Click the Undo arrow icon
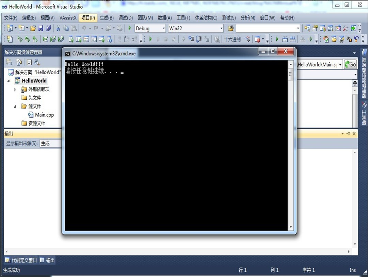 (83, 28)
